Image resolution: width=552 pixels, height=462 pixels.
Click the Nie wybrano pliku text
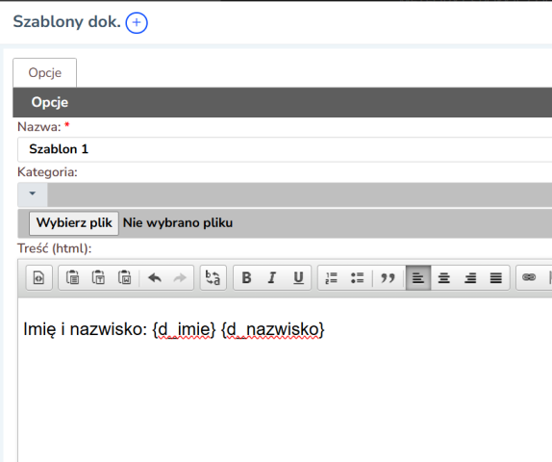coord(178,223)
